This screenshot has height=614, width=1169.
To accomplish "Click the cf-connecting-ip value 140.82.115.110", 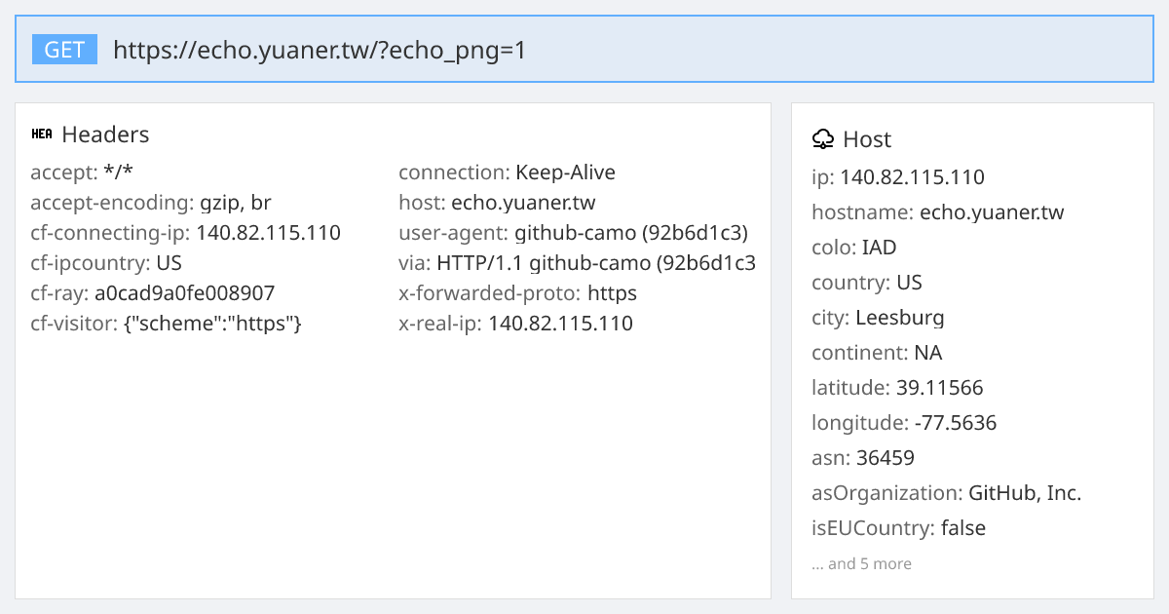I will (x=269, y=233).
